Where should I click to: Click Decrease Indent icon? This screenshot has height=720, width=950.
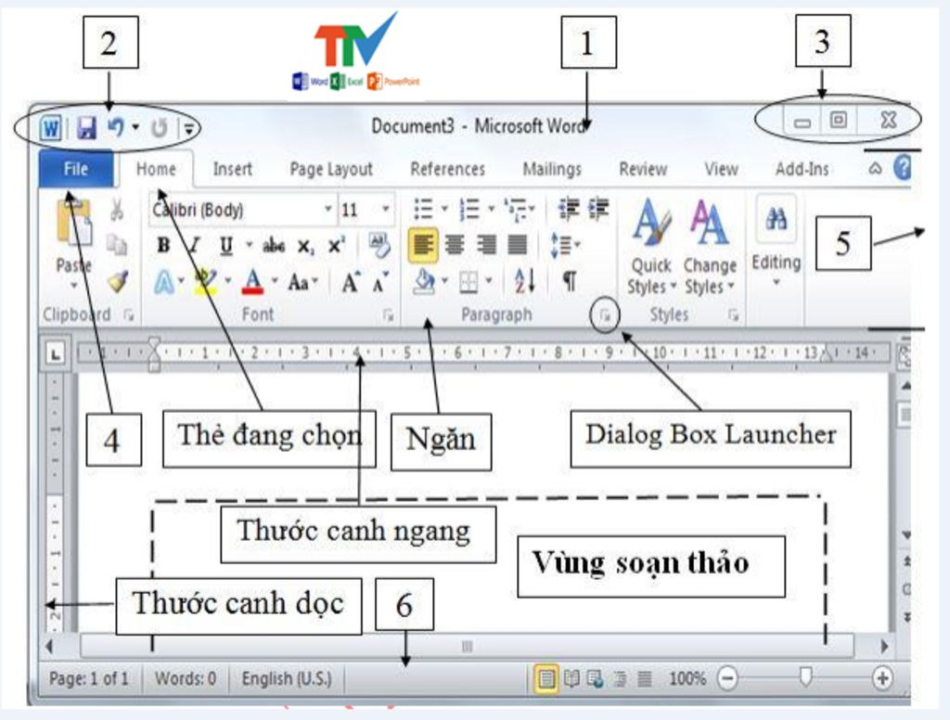tap(569, 209)
